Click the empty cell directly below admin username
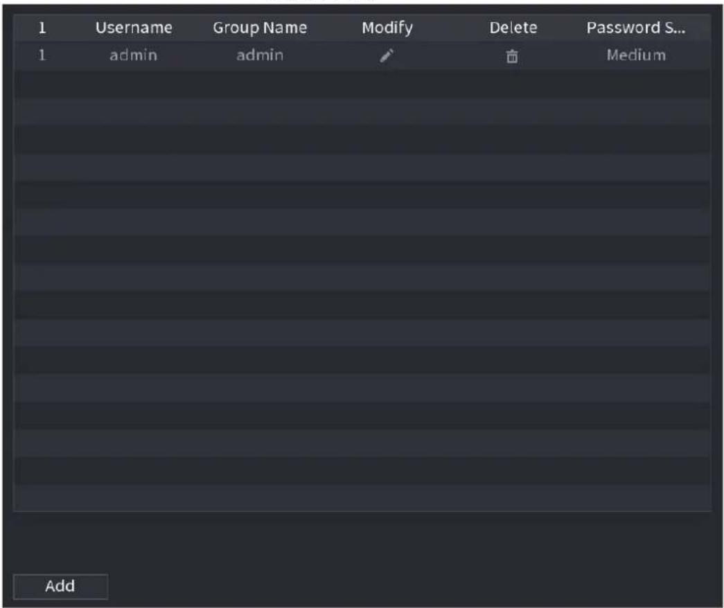 [134, 84]
